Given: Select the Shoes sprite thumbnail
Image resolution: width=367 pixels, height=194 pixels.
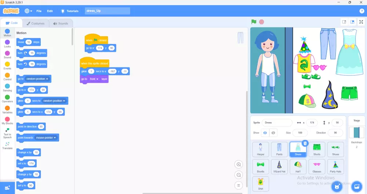Looking at the screenshot, I should (x=335, y=149).
